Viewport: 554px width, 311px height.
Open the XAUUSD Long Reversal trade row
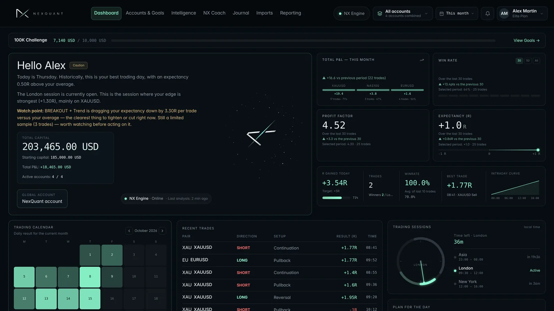tap(280, 297)
